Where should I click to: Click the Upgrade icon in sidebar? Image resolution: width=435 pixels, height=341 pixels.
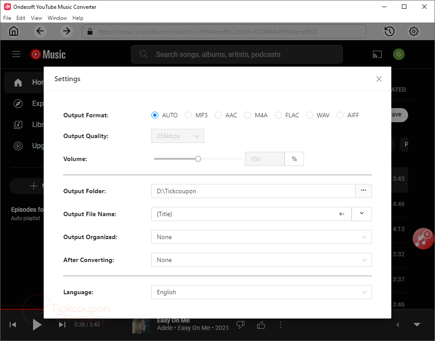coord(18,146)
